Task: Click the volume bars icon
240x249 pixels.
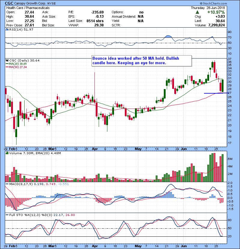Action: pyautogui.click(x=7, y=153)
